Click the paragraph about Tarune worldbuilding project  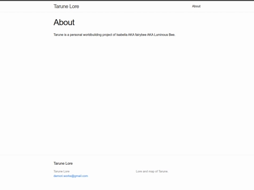tap(114, 35)
